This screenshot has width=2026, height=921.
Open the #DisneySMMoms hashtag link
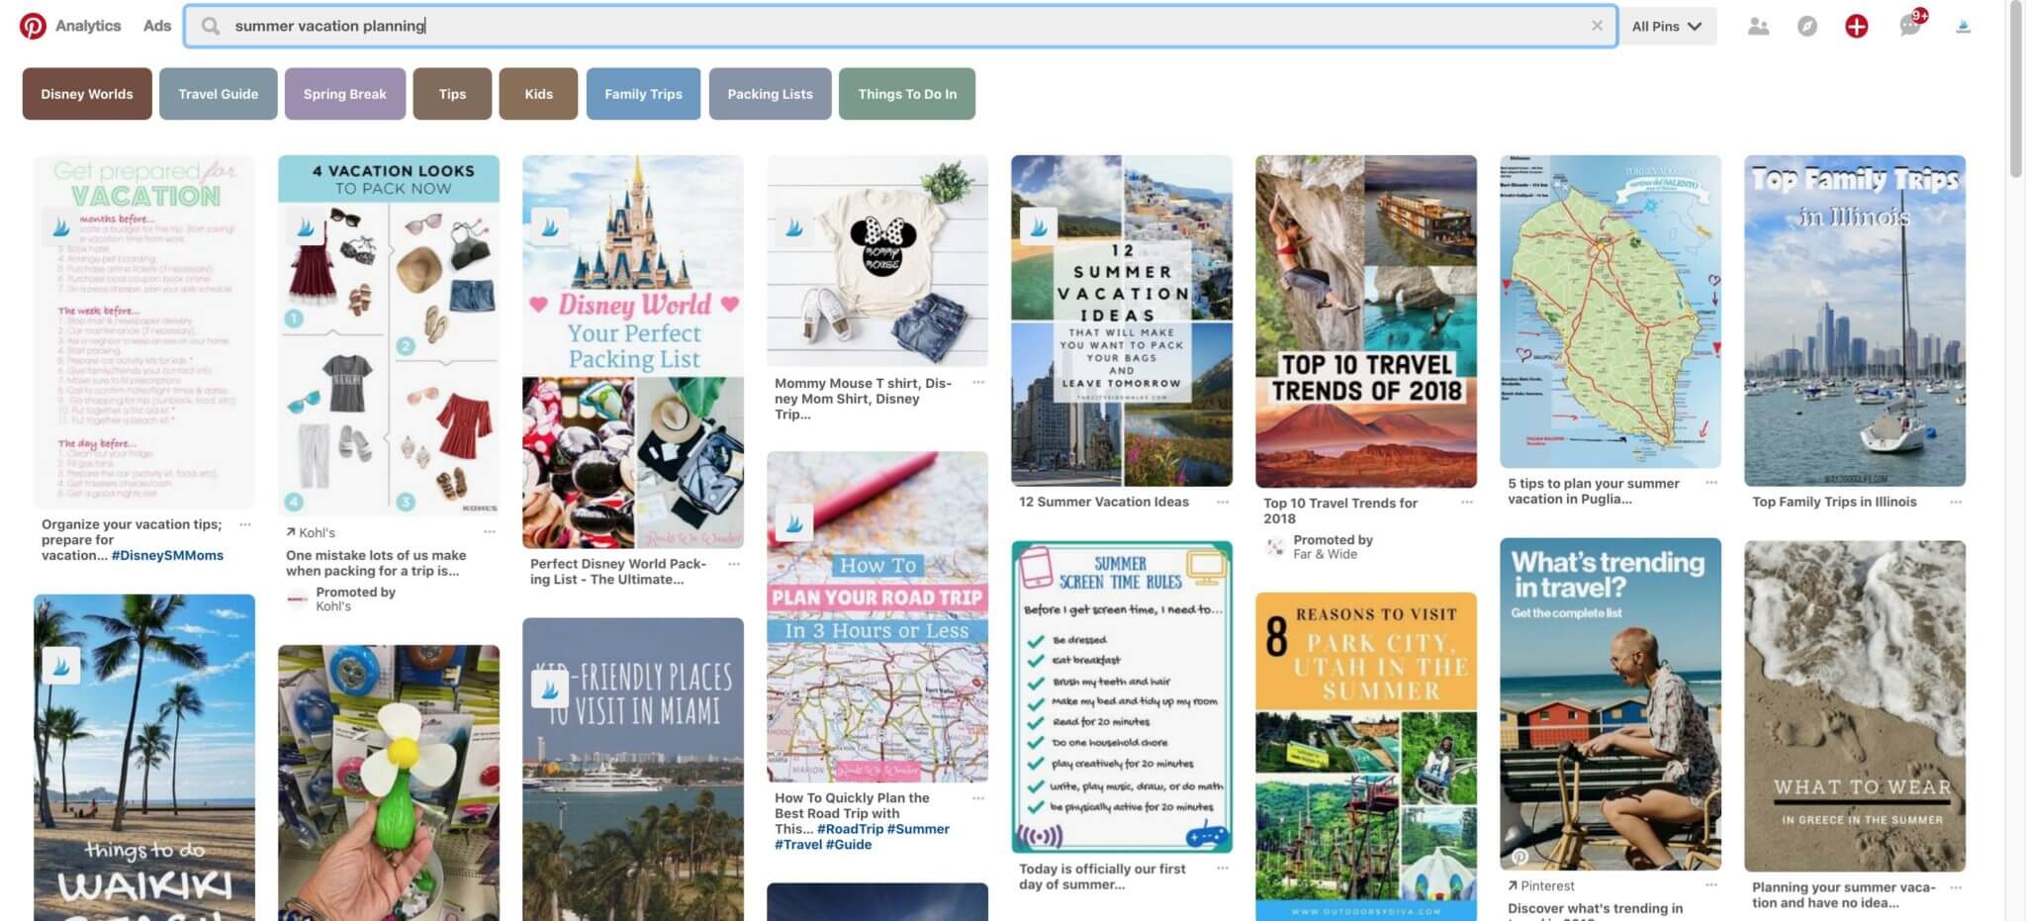point(167,555)
